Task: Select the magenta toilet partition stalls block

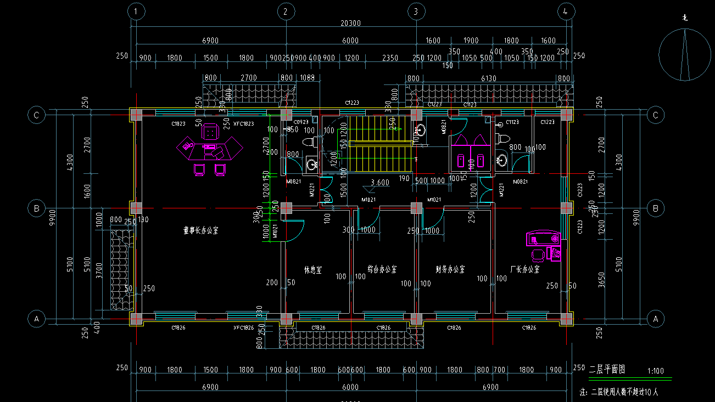Action: 469,151
